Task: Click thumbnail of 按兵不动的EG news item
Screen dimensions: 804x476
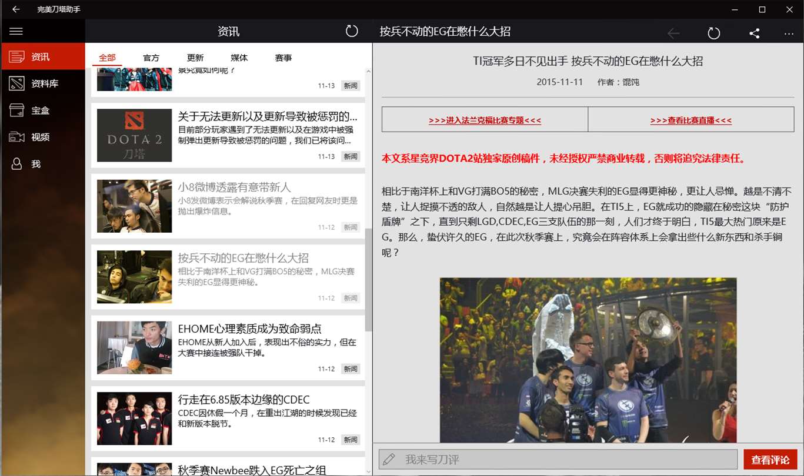Action: point(135,277)
